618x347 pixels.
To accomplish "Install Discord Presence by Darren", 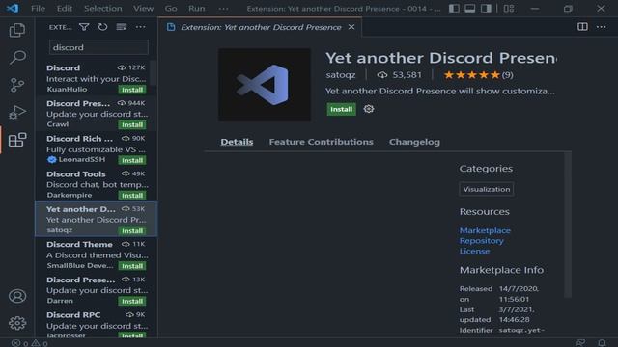I will pyautogui.click(x=132, y=301).
